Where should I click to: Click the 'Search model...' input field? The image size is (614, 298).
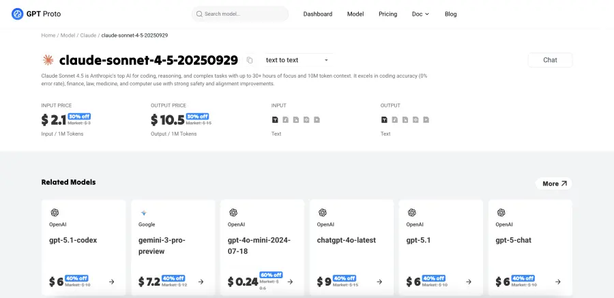(240, 14)
